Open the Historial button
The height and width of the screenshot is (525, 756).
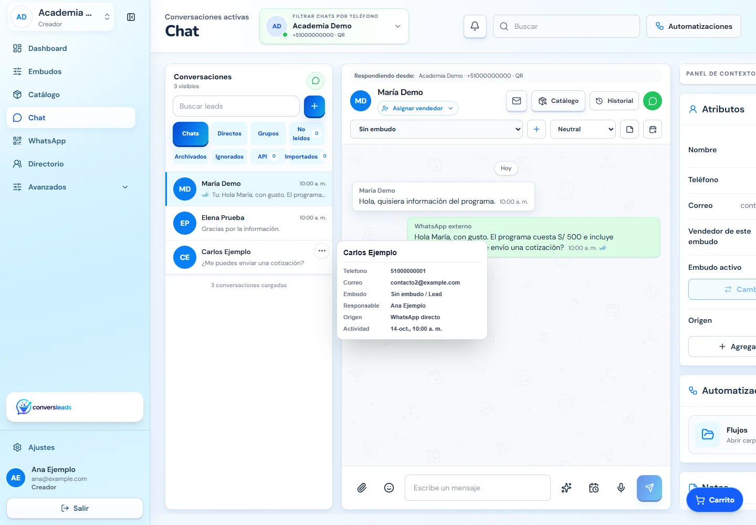(x=614, y=101)
